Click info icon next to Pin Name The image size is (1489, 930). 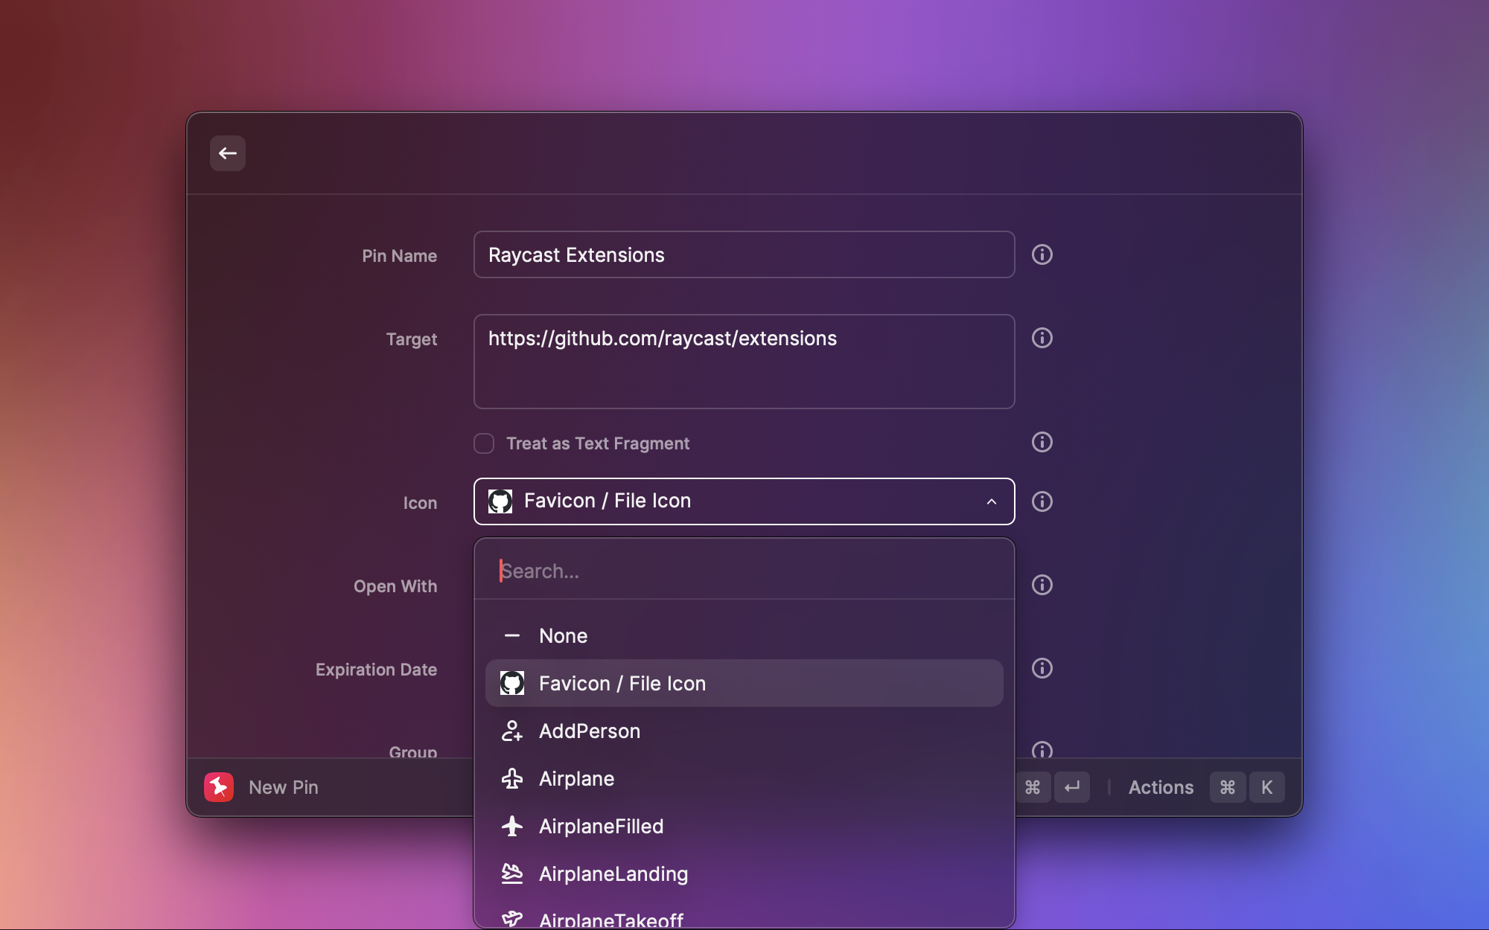point(1042,254)
